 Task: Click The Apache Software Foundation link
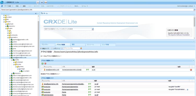[179, 35]
